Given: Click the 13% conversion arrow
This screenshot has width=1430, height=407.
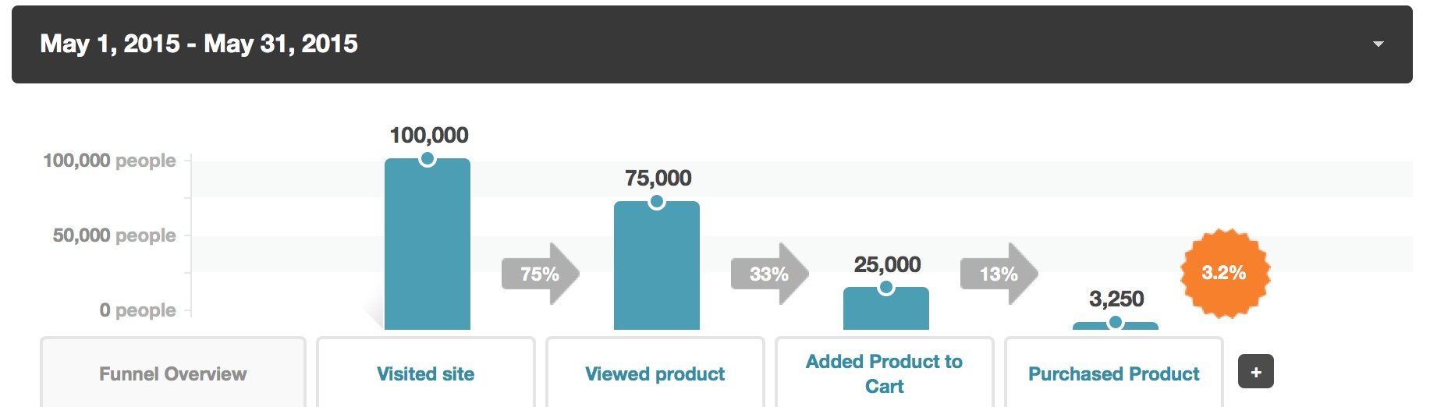Looking at the screenshot, I should (x=999, y=274).
